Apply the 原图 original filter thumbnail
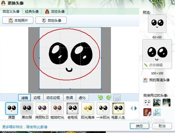Screen dimensions: 175x133 click(12, 108)
